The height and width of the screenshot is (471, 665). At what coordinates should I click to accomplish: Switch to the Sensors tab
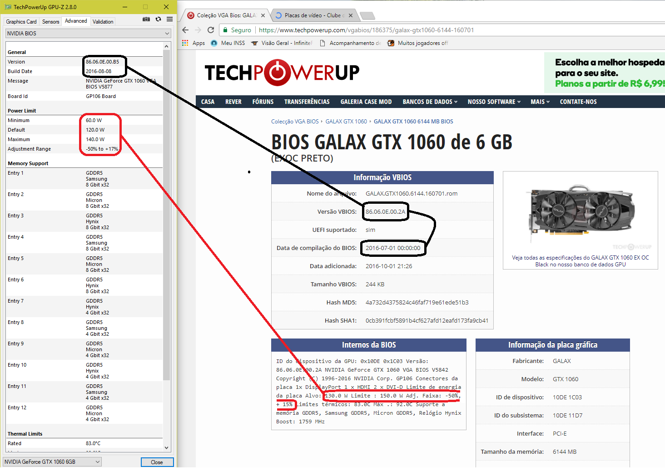pyautogui.click(x=50, y=21)
